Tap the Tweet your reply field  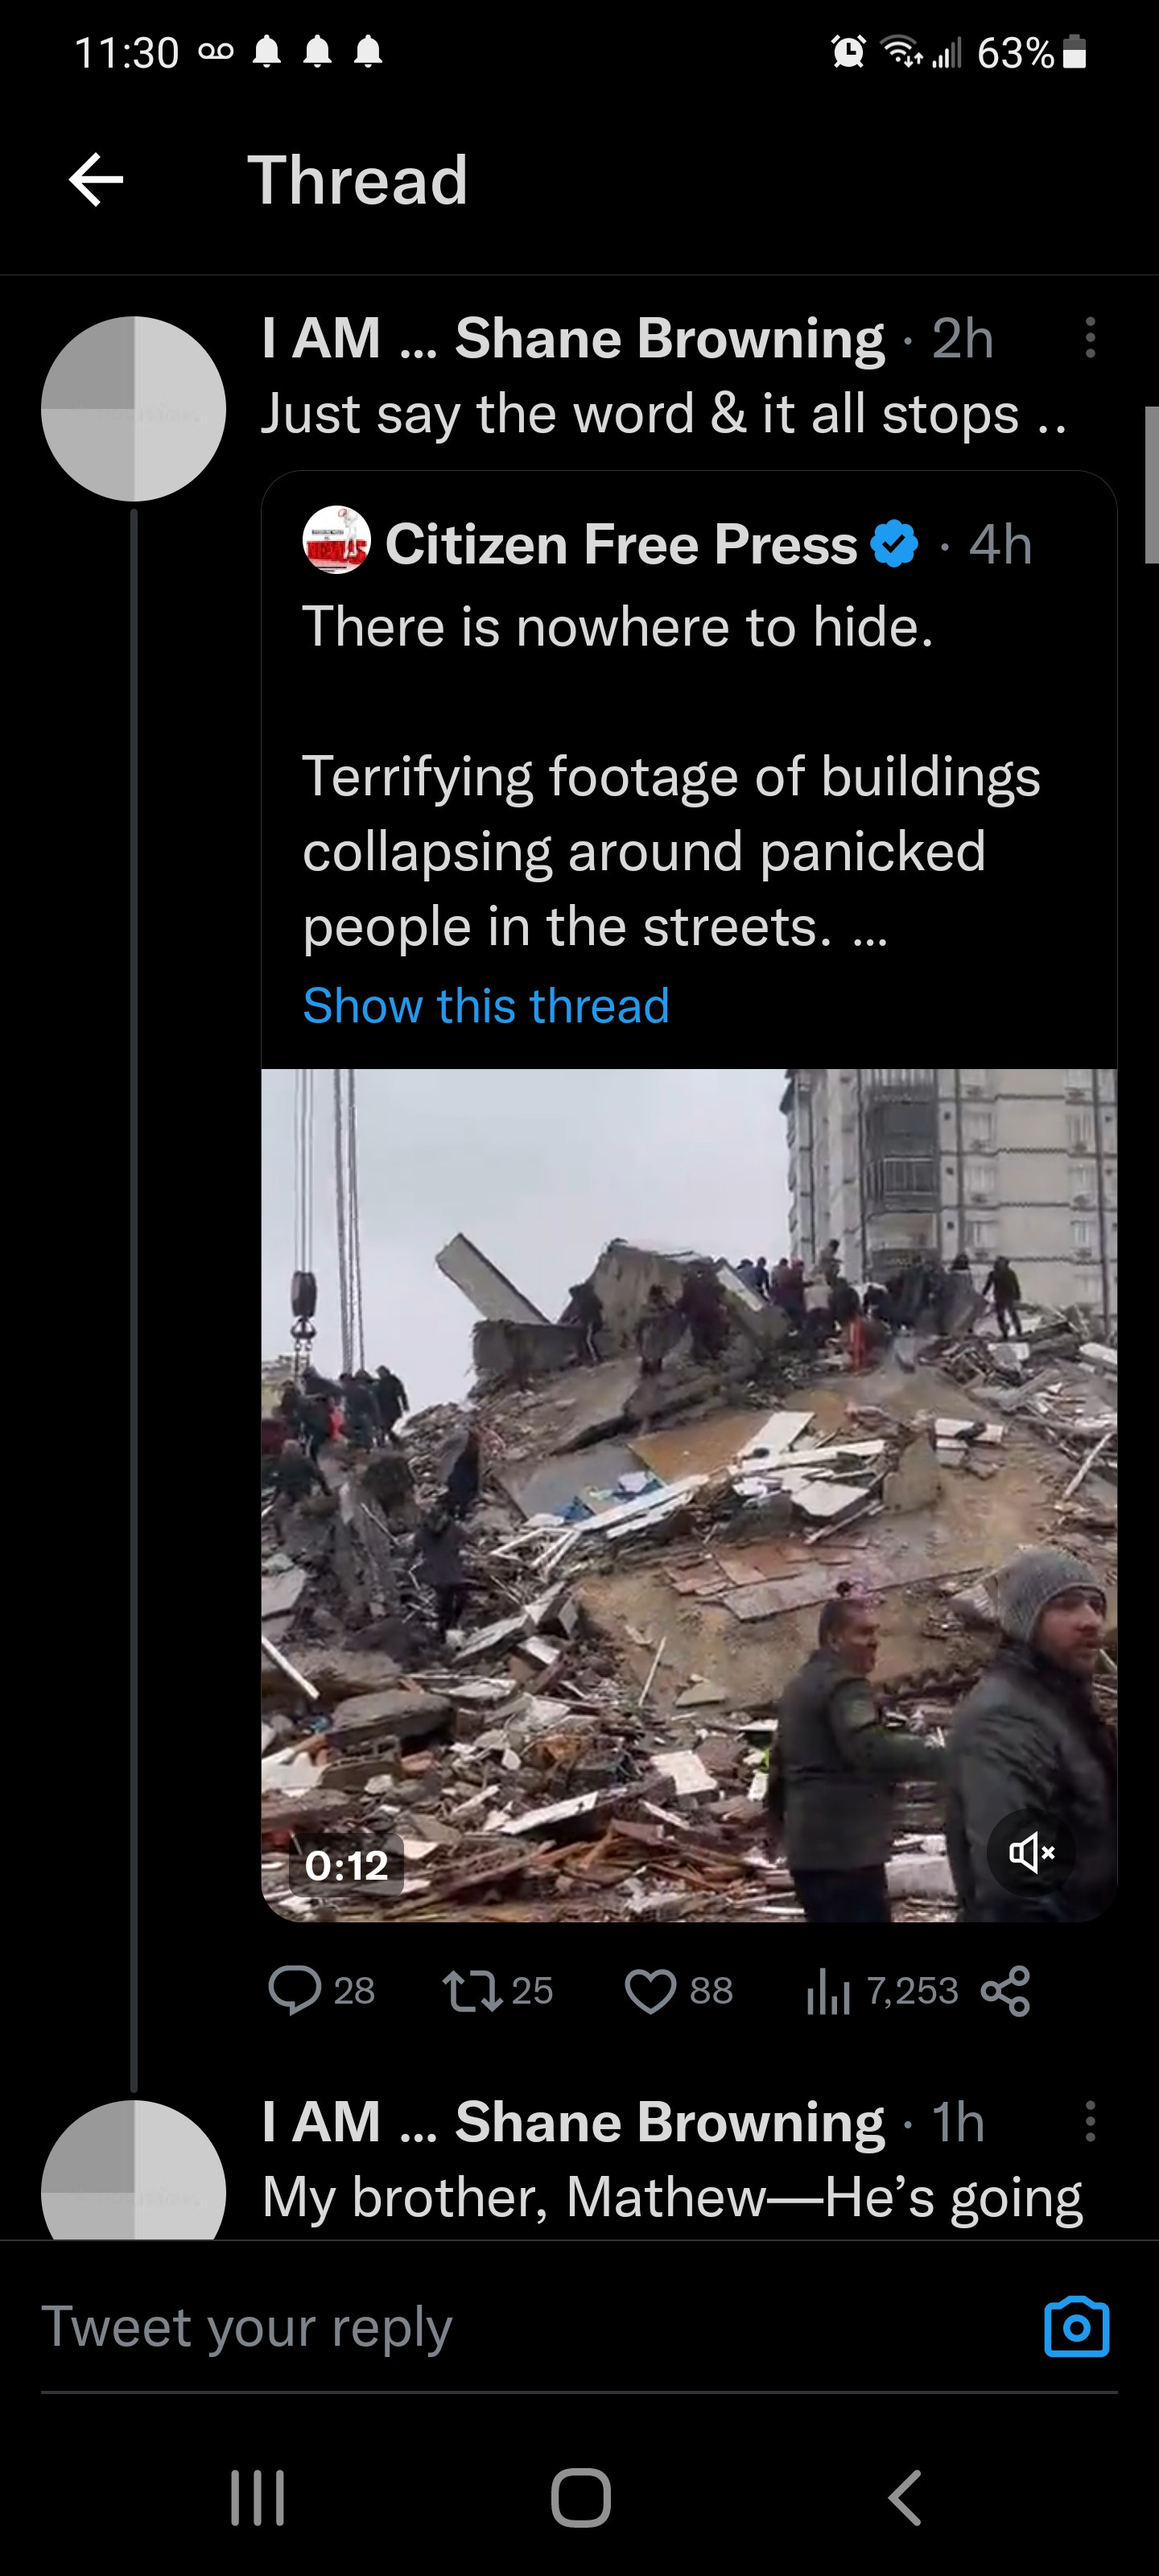coord(530,2327)
